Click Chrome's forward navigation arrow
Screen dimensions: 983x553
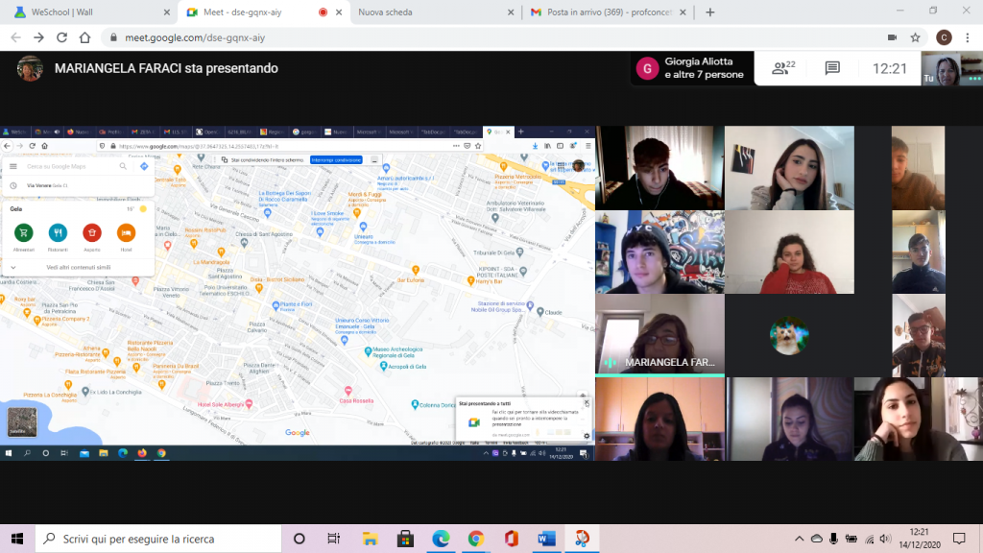(38, 37)
